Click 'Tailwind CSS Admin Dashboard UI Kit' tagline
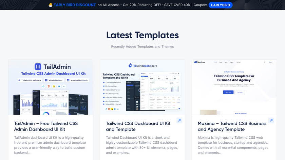 54,74
